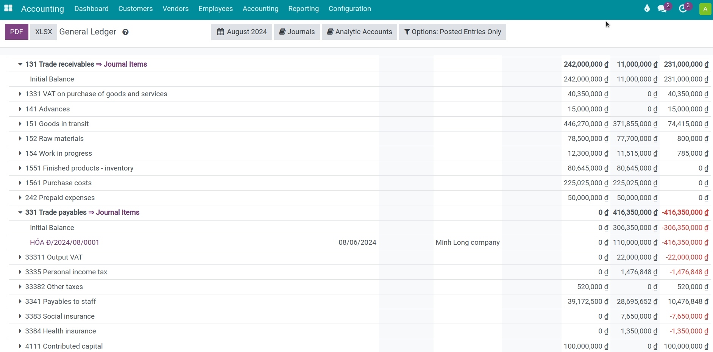The image size is (713, 352).
Task: Open the Vendors menu
Action: pos(176,9)
